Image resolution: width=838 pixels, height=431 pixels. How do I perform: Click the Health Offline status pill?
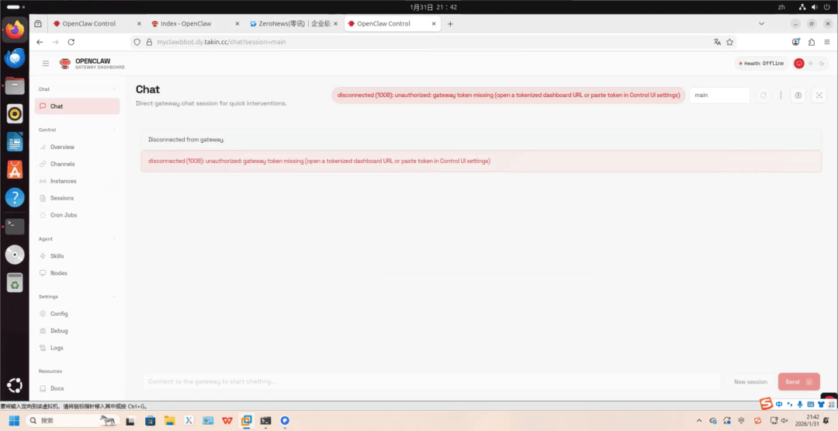(x=761, y=64)
